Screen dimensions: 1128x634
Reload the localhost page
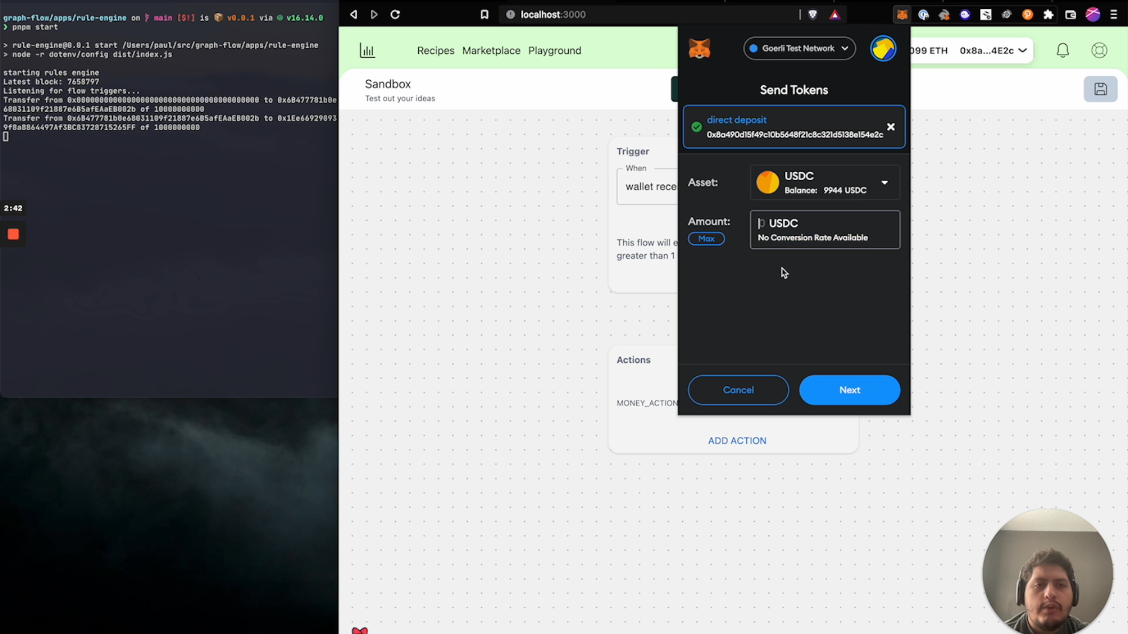[395, 15]
